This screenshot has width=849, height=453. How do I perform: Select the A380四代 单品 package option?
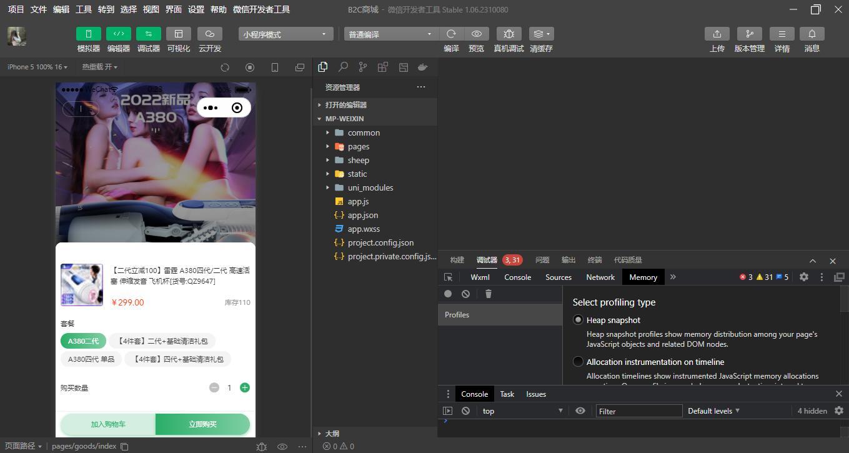tap(91, 359)
